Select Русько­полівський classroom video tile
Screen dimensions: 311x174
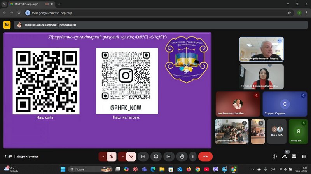pyautogui.click(x=231, y=131)
